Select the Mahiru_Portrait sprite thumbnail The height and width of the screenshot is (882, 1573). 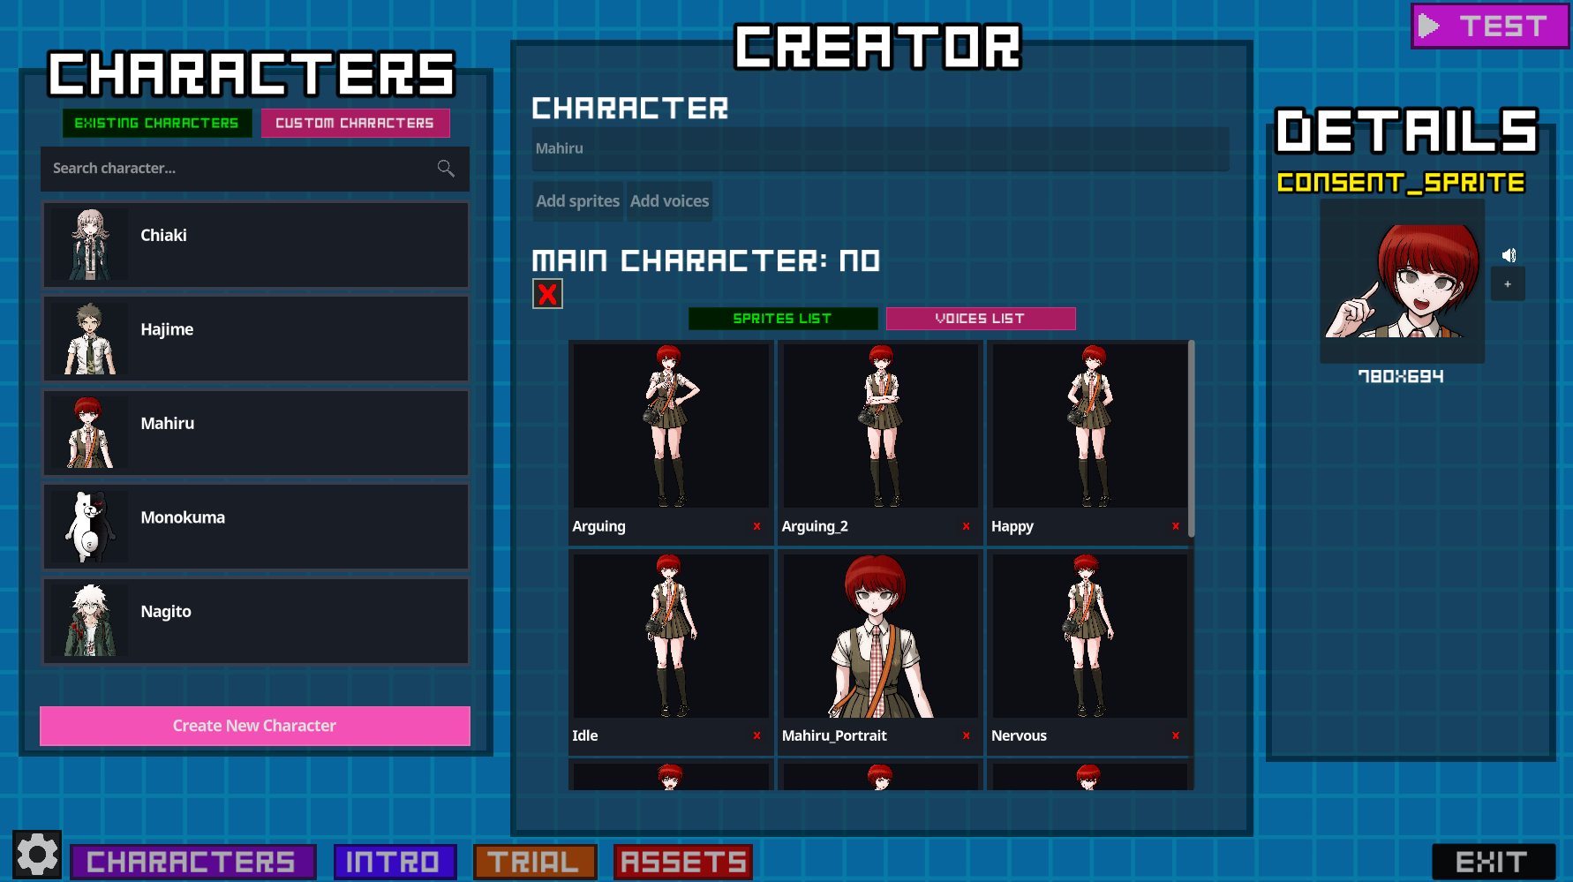(x=880, y=636)
